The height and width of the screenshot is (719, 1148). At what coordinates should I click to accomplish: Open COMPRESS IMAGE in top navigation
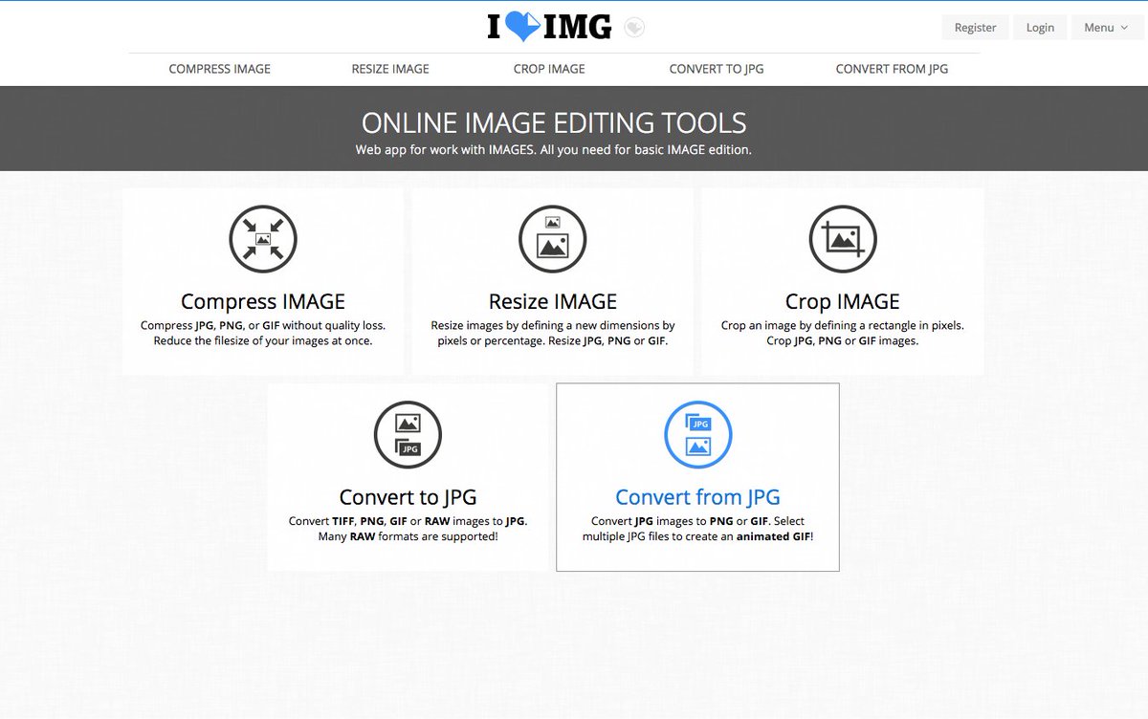pyautogui.click(x=220, y=69)
